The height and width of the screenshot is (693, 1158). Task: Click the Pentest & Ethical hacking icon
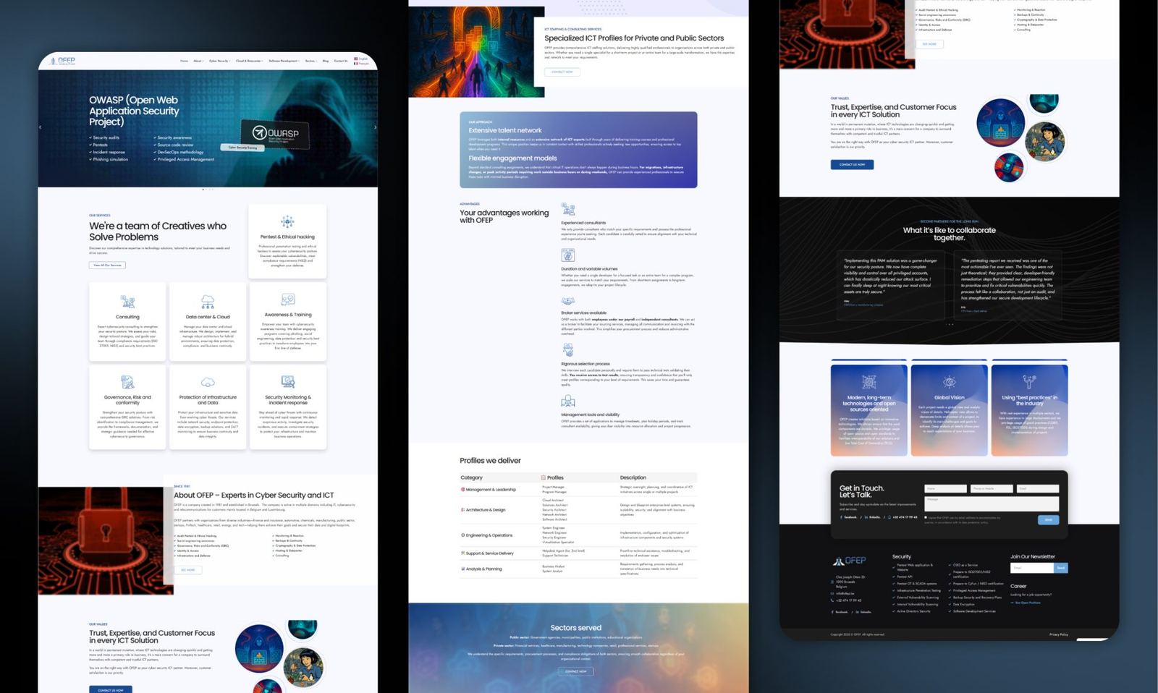point(287,221)
